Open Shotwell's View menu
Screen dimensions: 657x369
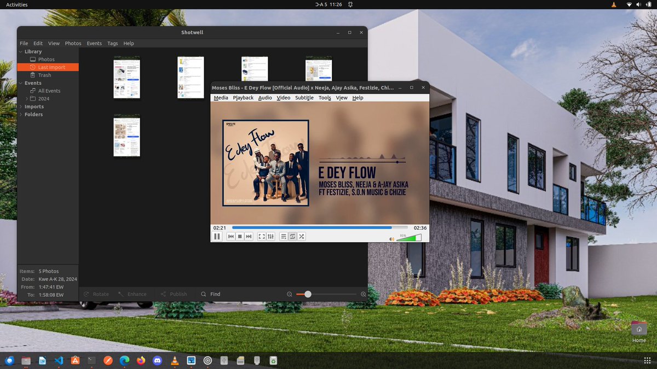(x=54, y=43)
